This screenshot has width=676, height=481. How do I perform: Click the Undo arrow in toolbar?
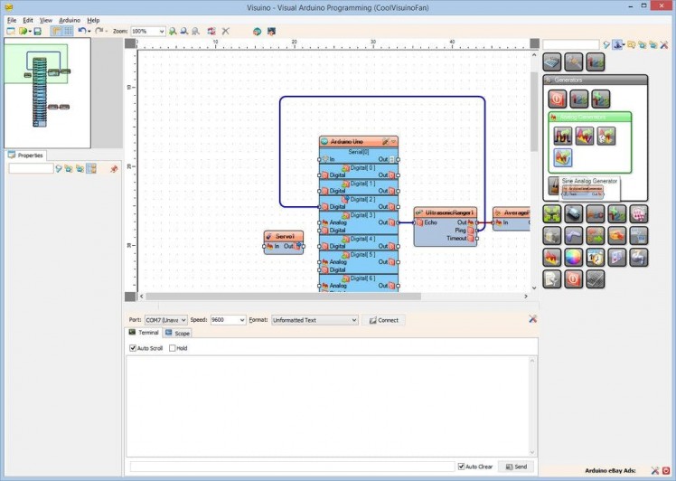[81, 31]
